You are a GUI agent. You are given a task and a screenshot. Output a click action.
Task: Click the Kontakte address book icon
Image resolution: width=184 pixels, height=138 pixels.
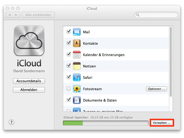(x=77, y=43)
